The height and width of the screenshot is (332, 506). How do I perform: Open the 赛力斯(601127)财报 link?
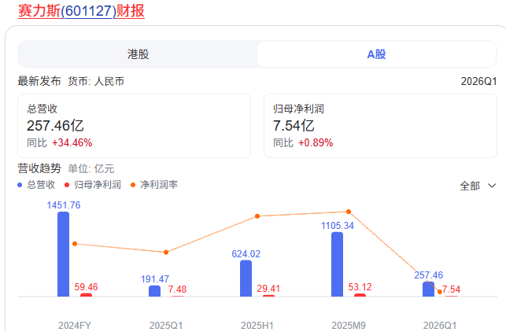[x=81, y=11]
